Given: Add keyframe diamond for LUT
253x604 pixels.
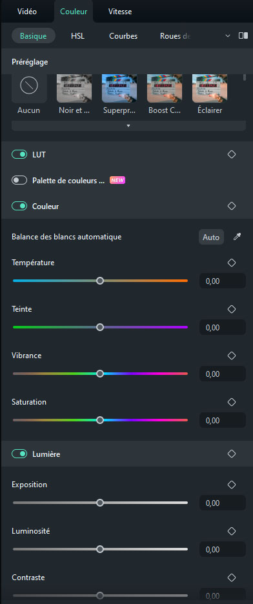Looking at the screenshot, I should point(232,154).
